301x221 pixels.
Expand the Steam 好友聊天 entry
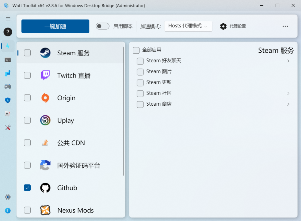coord(288,61)
